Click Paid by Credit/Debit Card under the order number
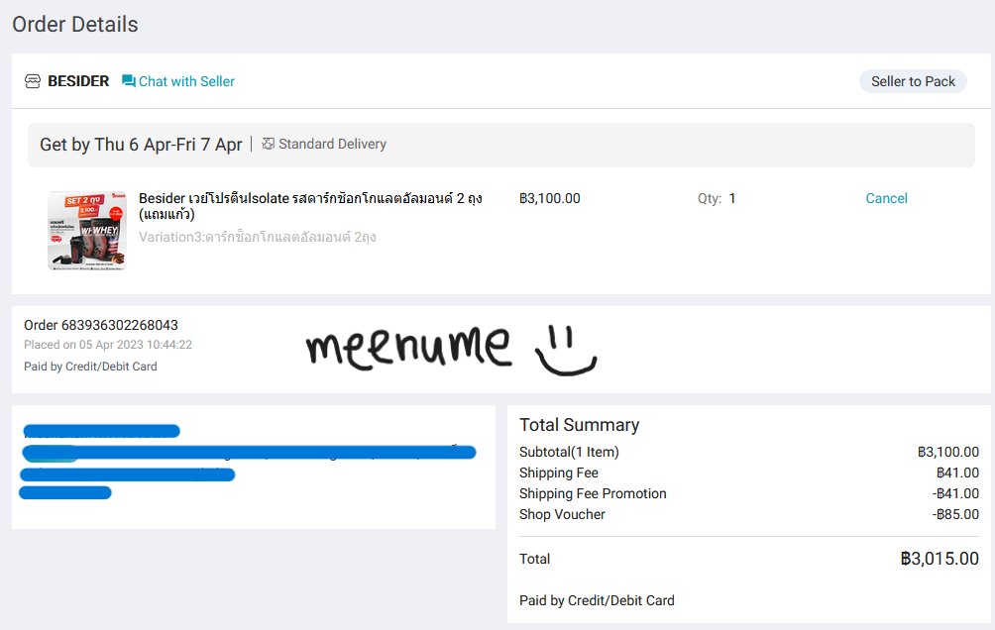Viewport: 995px width, 630px height. click(x=90, y=367)
